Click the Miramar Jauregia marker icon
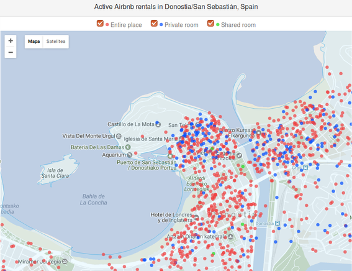Screen dimensions: 352x271 (65, 261)
